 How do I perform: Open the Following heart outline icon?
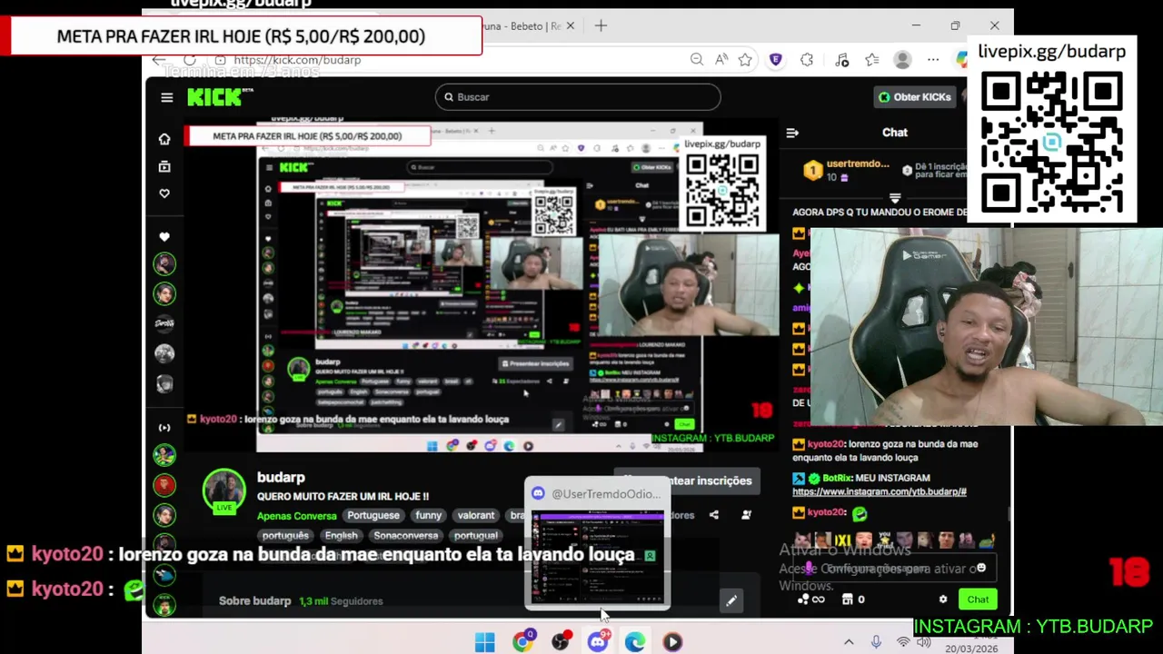164,193
